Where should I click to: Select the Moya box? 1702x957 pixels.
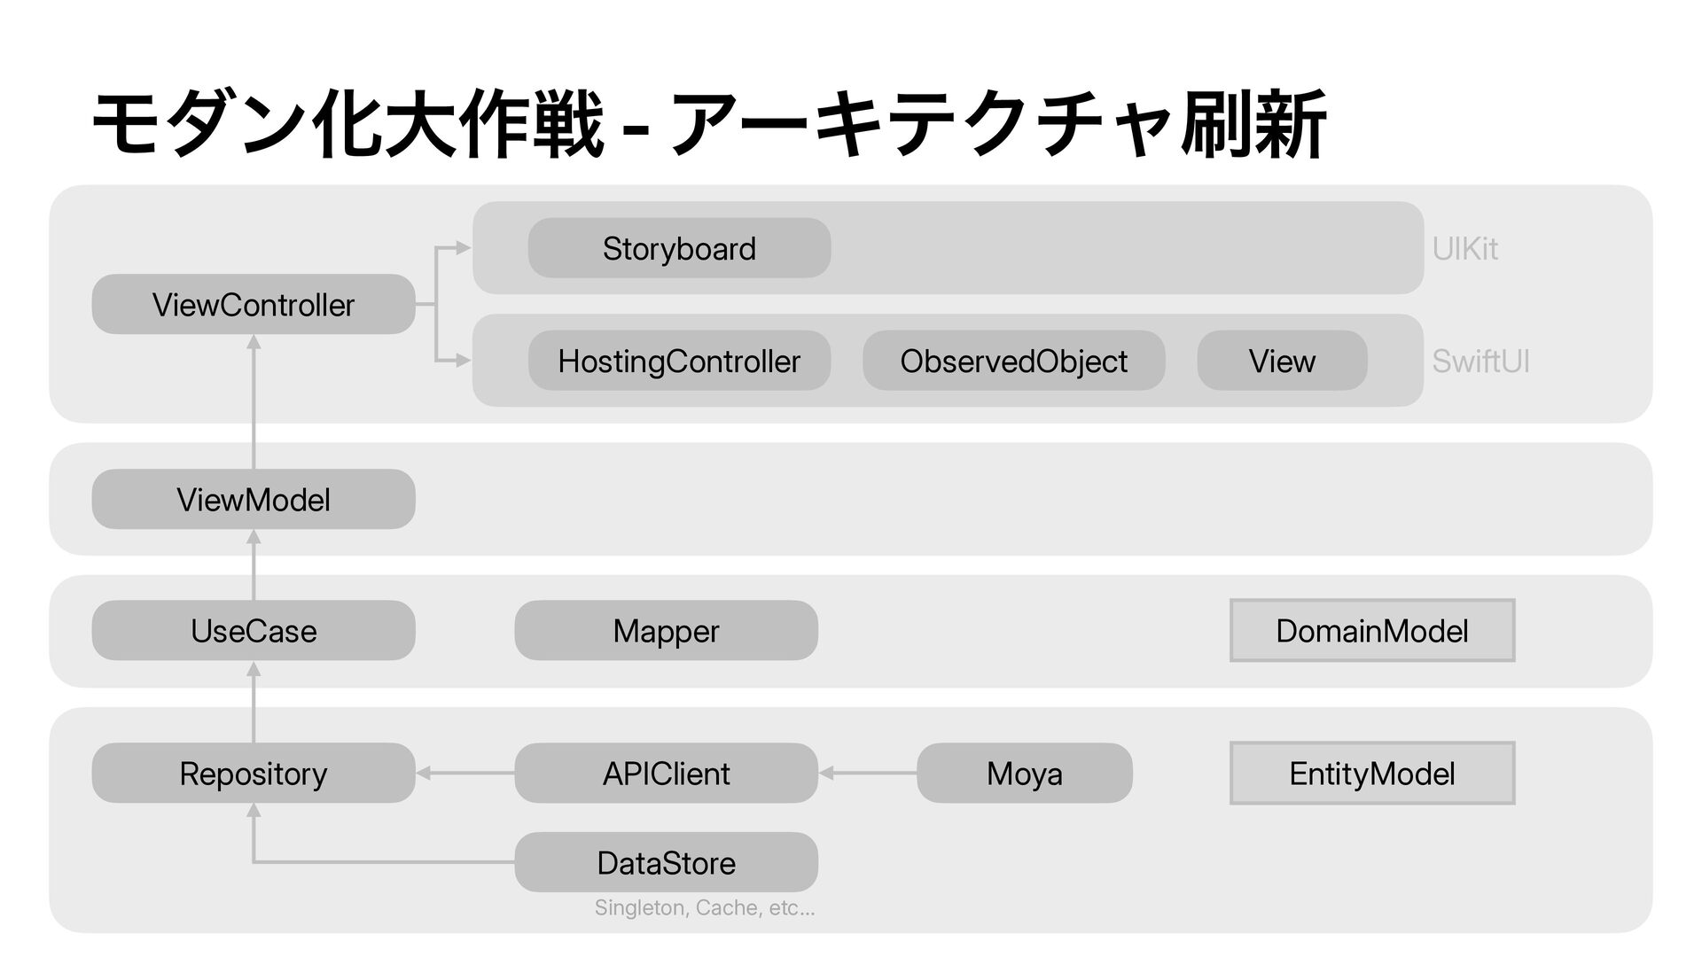click(1025, 773)
